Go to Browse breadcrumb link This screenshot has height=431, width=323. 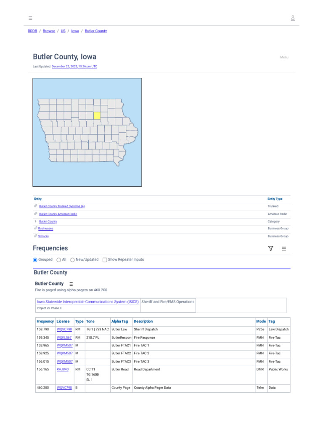point(49,31)
